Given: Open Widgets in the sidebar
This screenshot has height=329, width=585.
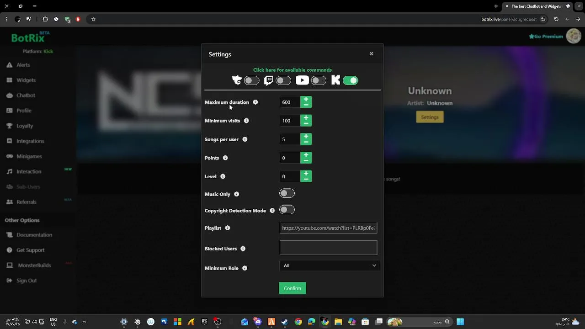Looking at the screenshot, I should tap(21, 80).
